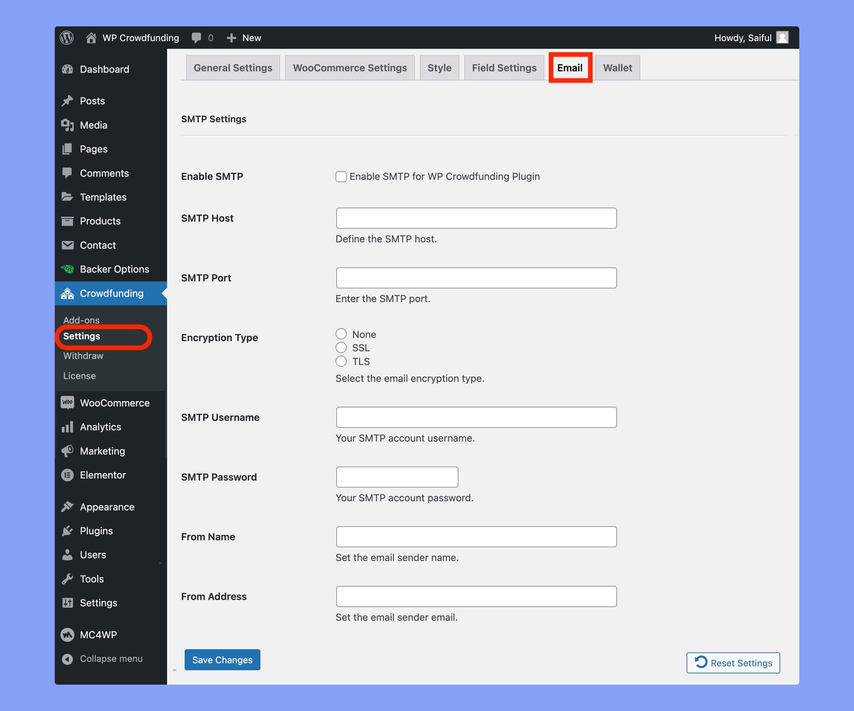
Task: Enable SMTP for WP Crowdfunding Plugin
Action: pyautogui.click(x=340, y=176)
